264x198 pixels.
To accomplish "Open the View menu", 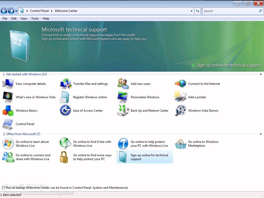I will pyautogui.click(x=24, y=19).
